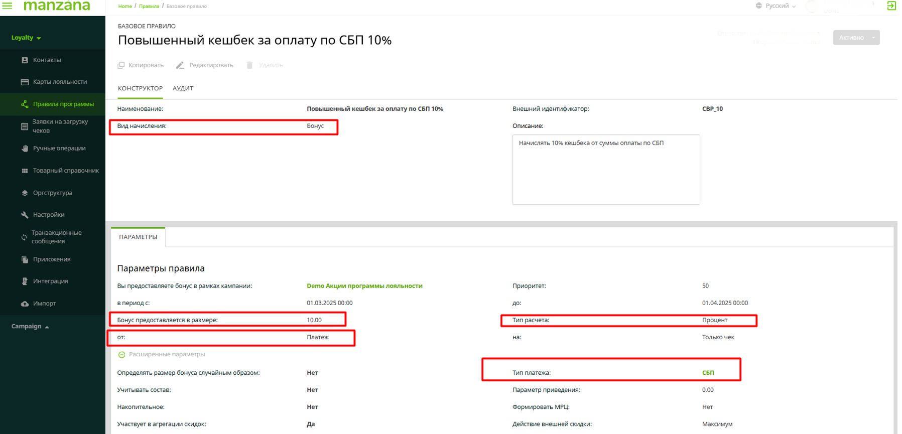Expand the Campaign sidebar section
This screenshot has width=902, height=434.
[30, 327]
